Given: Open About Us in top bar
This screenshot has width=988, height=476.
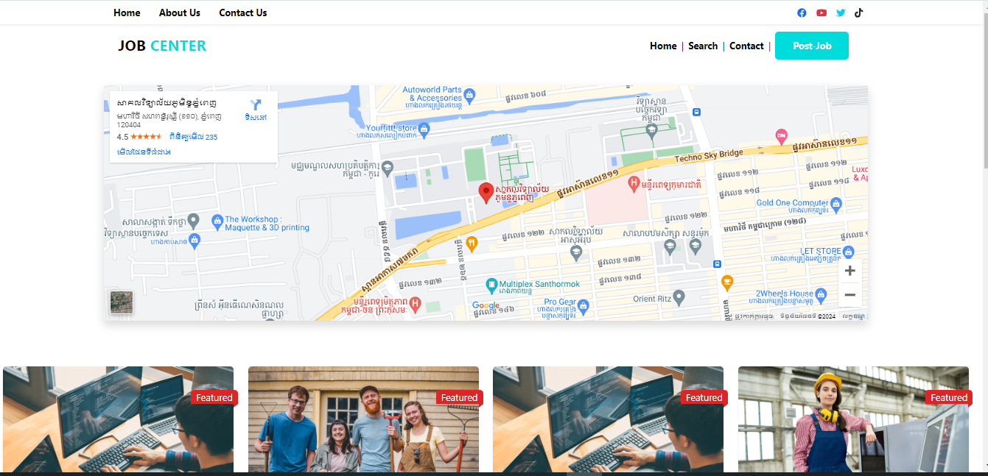Looking at the screenshot, I should point(179,13).
